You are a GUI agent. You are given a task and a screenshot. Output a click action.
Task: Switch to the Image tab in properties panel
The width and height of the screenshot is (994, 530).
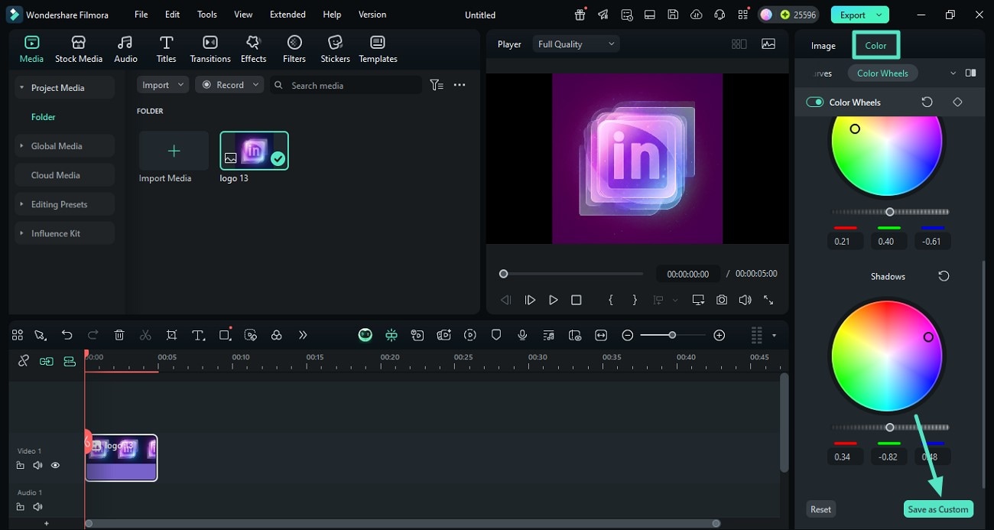click(x=823, y=46)
